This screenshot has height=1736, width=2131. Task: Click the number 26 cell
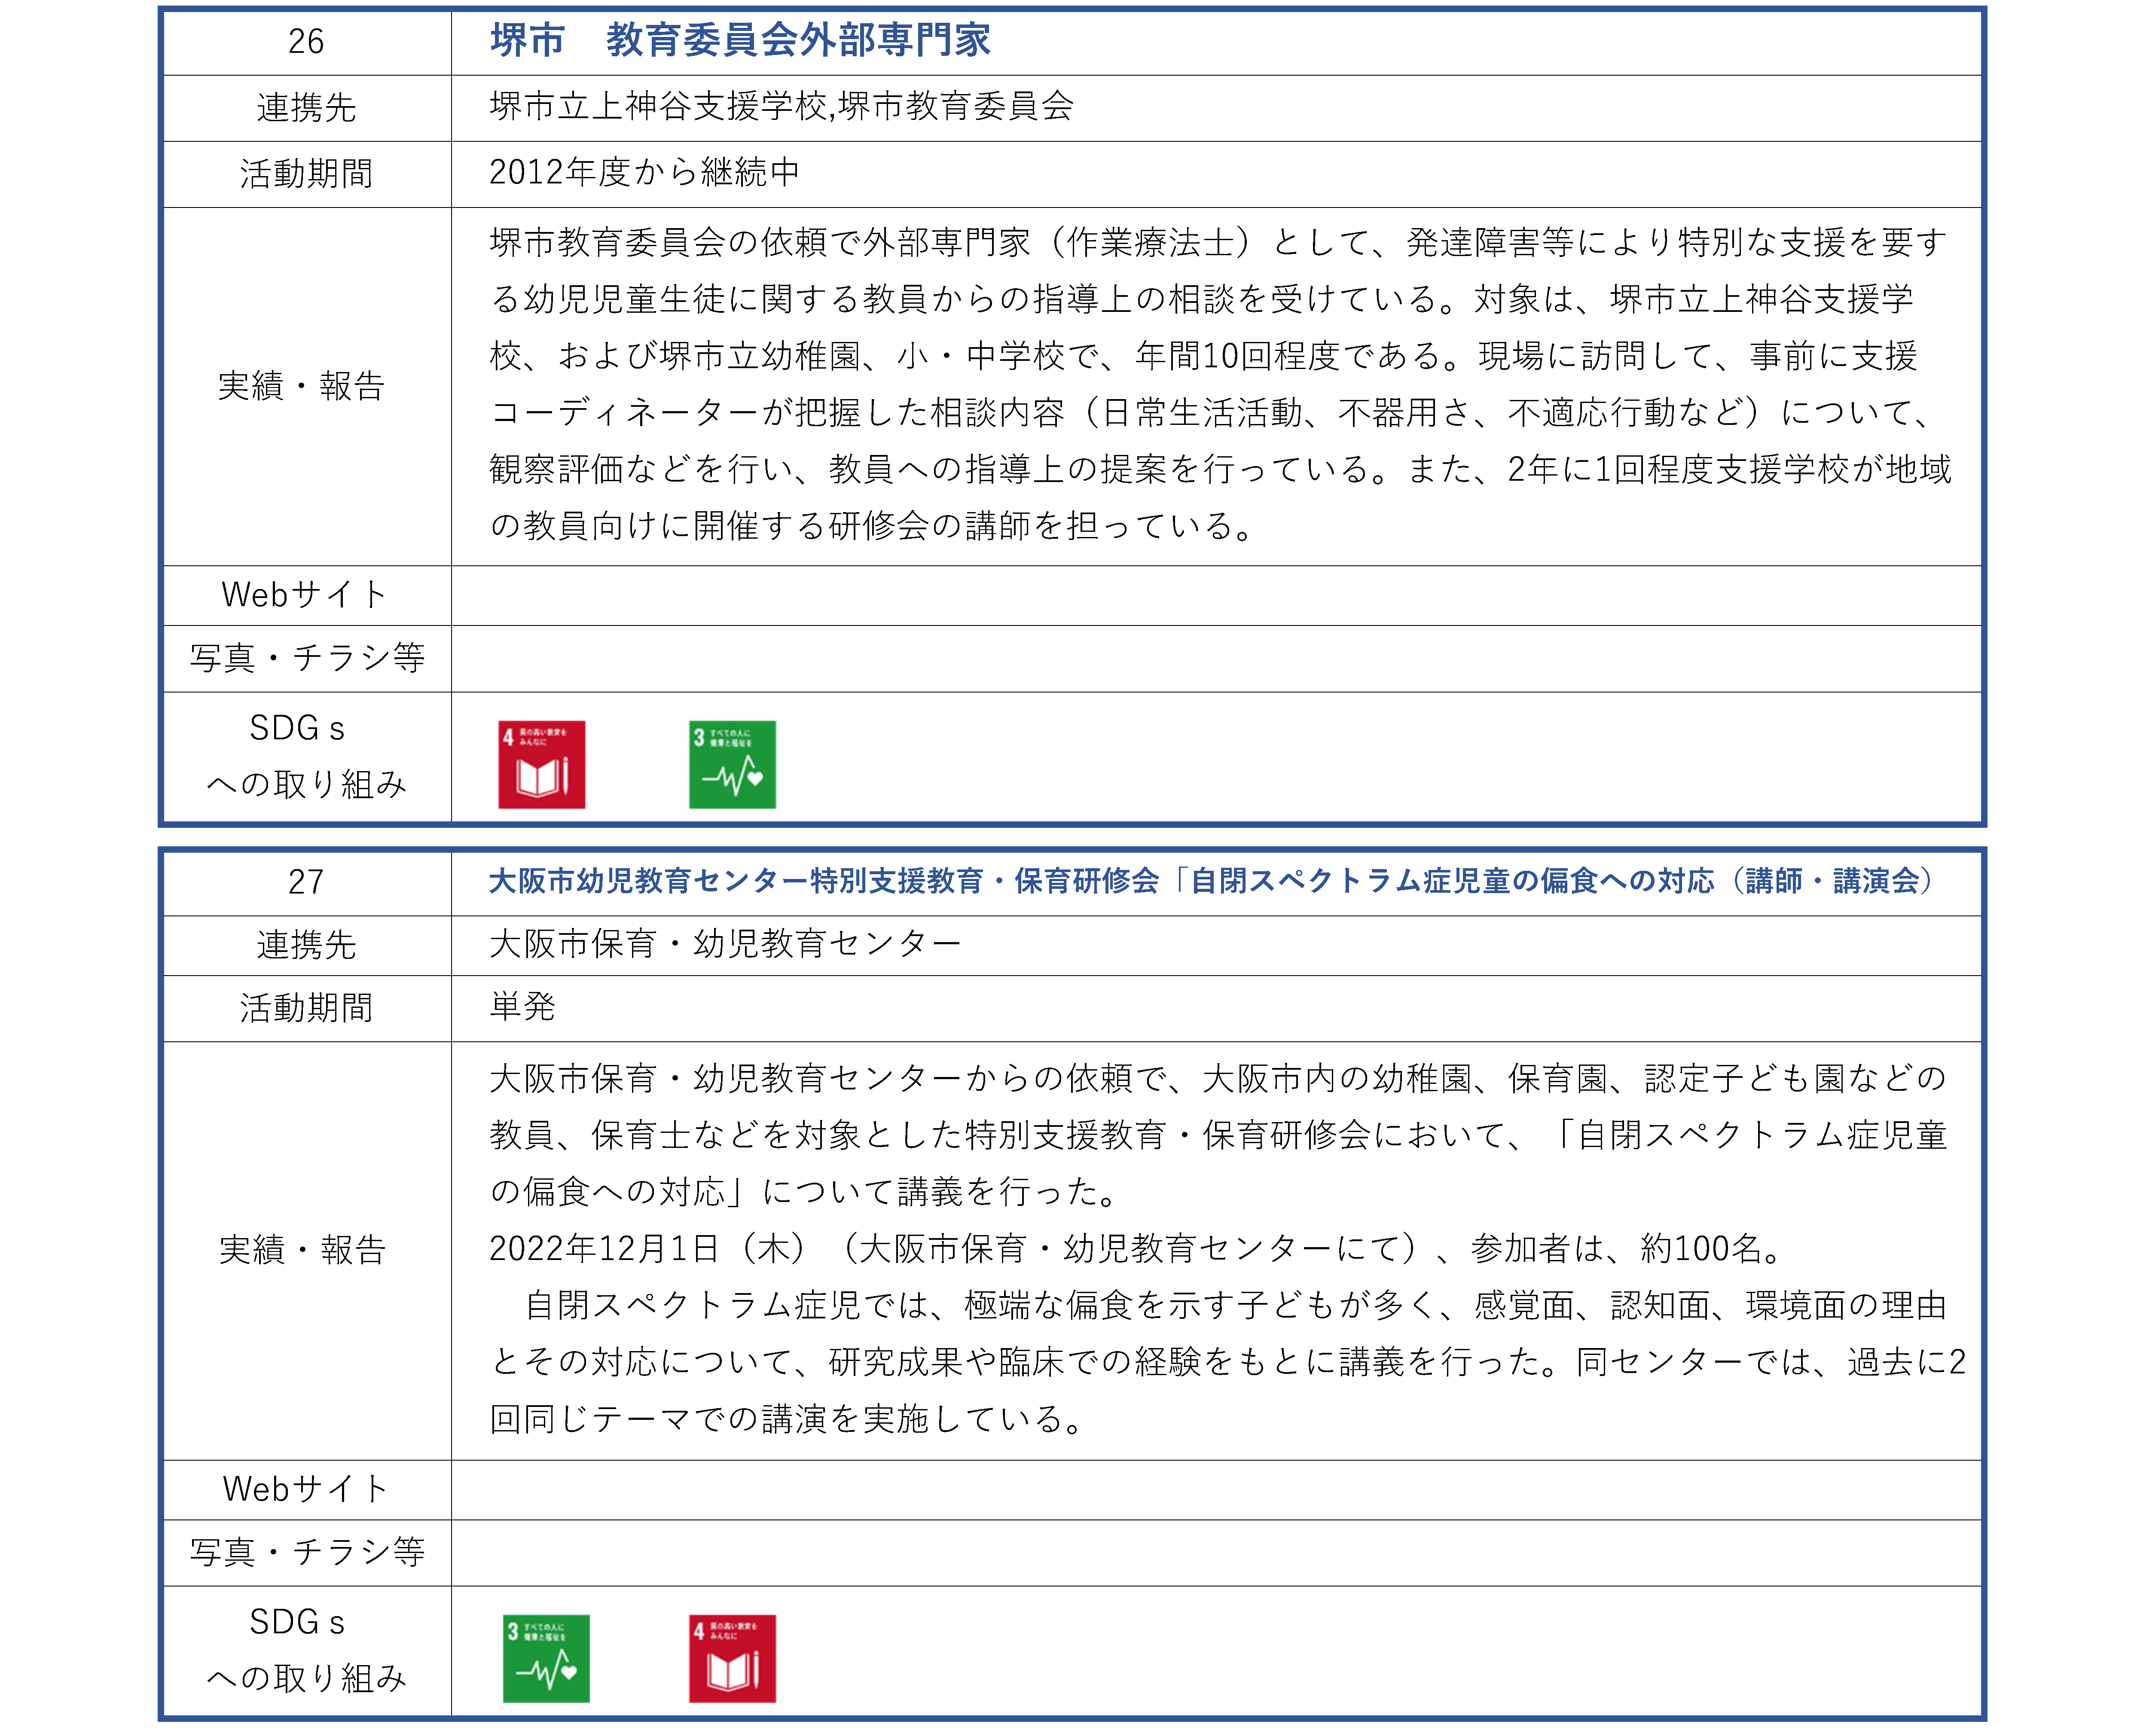click(x=305, y=41)
